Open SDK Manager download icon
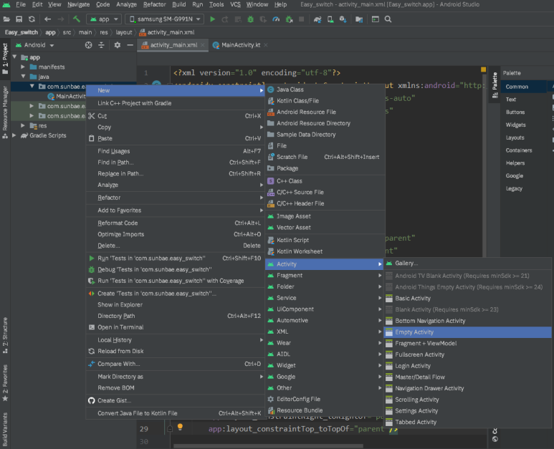Image resolution: width=554 pixels, height=449 pixels. [x=343, y=19]
